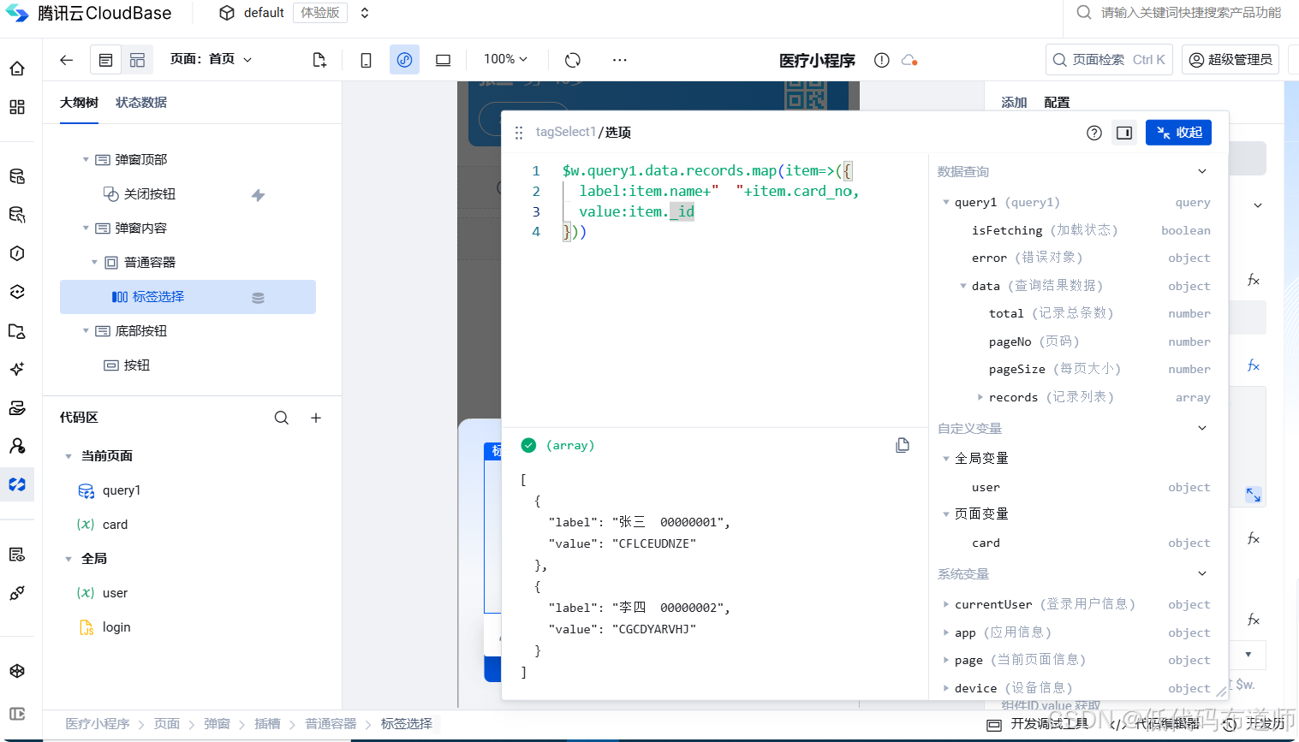
Task: Click the highlighted low-code editor sidebar icon
Action: (17, 484)
